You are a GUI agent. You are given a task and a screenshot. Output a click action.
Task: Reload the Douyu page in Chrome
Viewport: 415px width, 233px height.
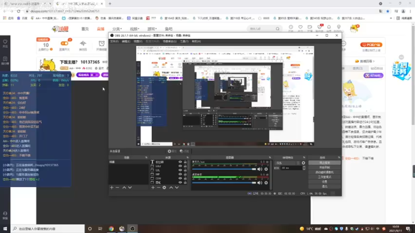click(19, 11)
